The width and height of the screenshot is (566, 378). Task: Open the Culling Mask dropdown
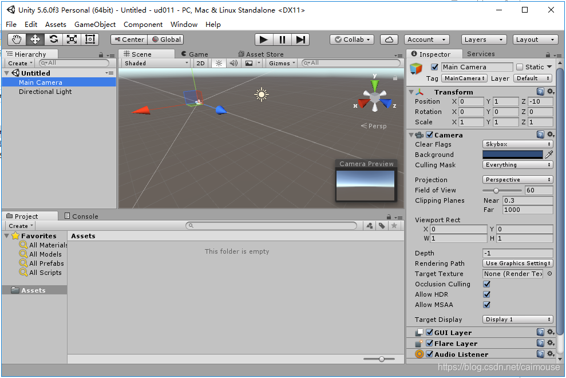[x=517, y=165]
